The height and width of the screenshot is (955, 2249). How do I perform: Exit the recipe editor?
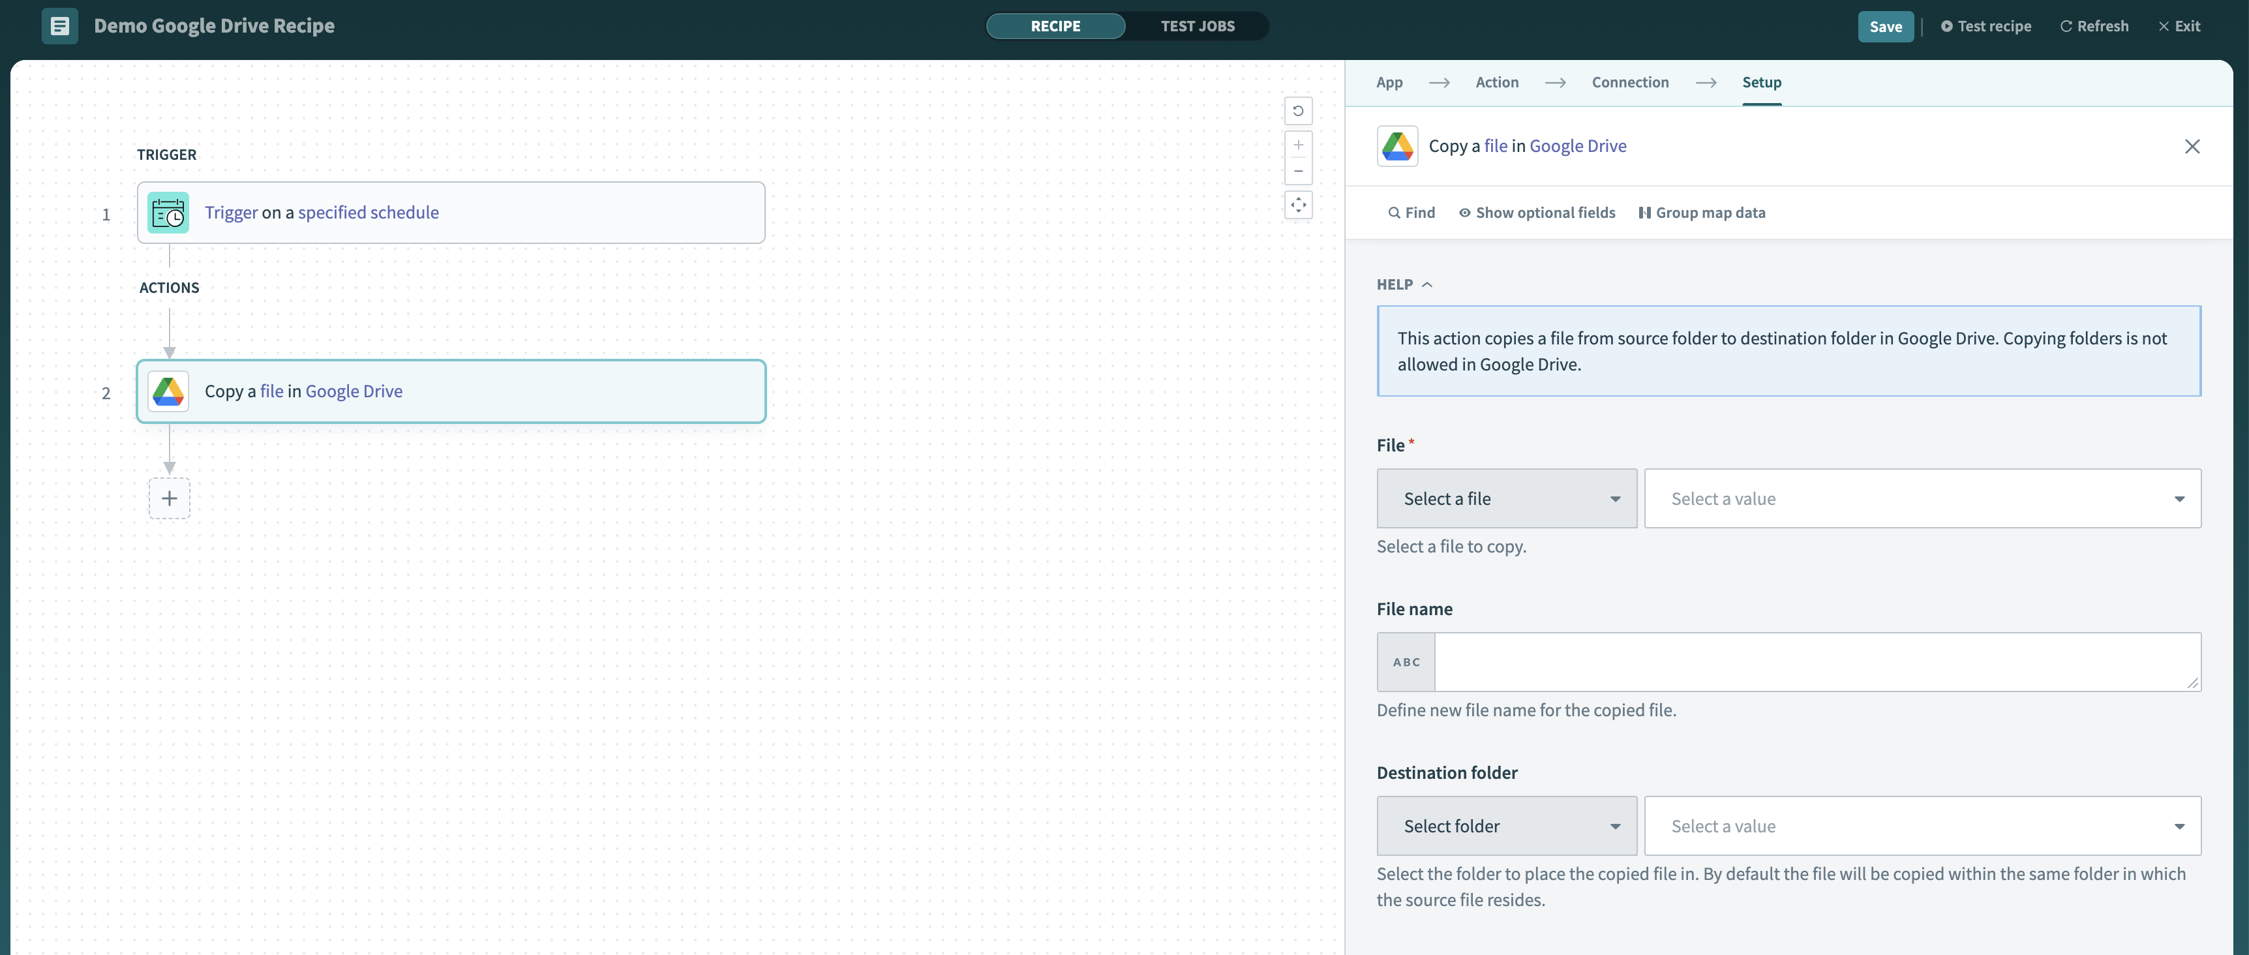click(2179, 26)
